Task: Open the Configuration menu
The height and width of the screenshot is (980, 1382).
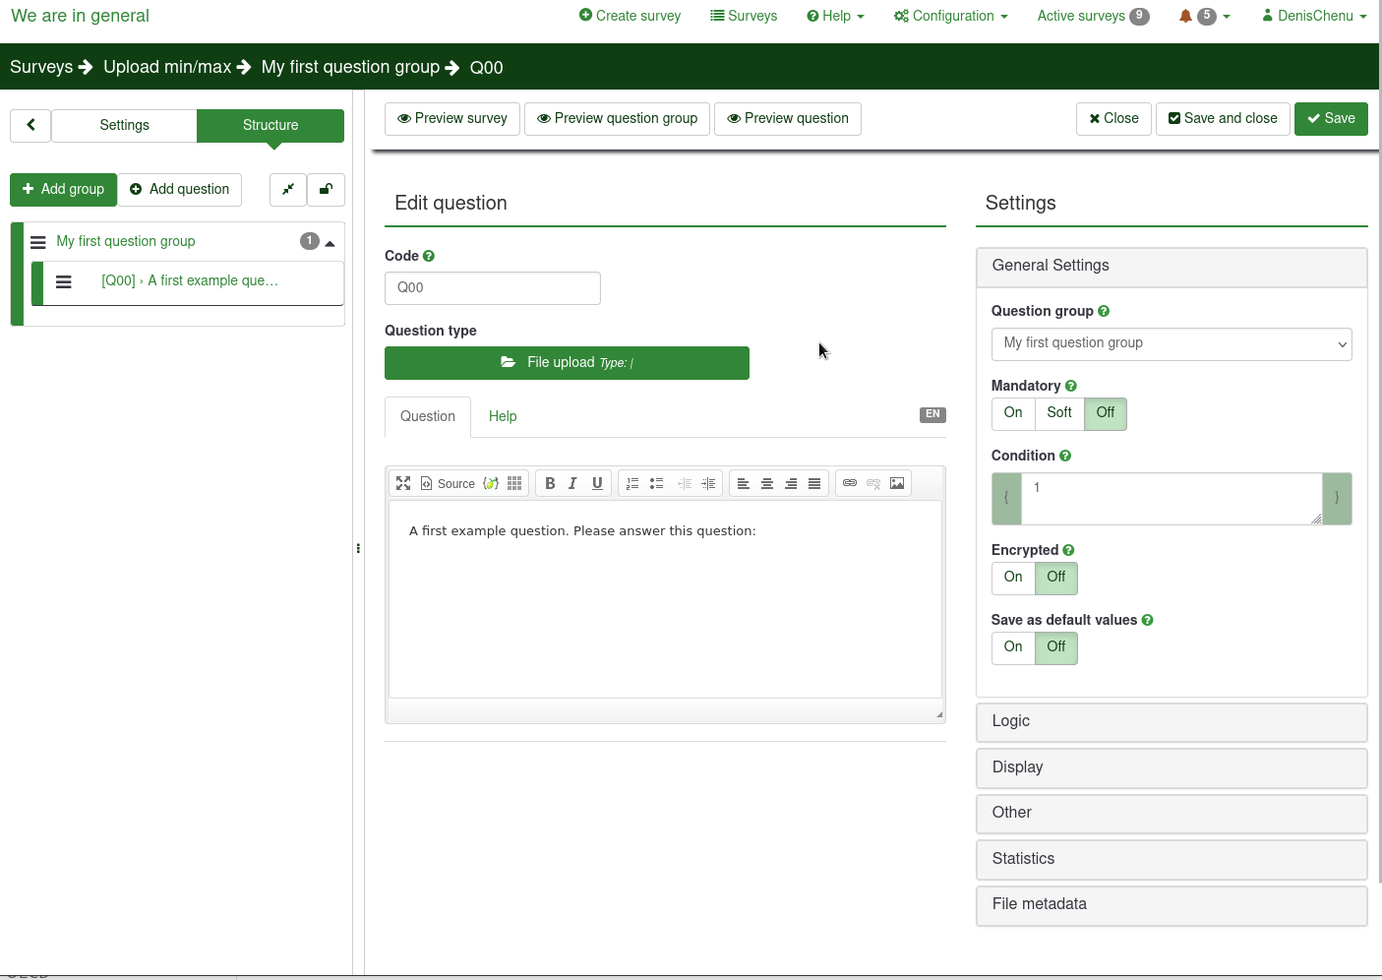Action: point(950,16)
